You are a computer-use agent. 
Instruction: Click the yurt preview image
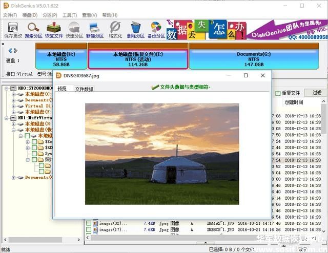(x=162, y=154)
